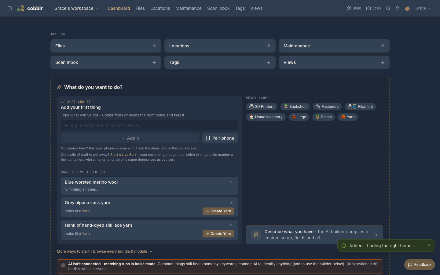The image size is (440, 275).
Task: Click the user avatar icon
Action: (407, 8)
